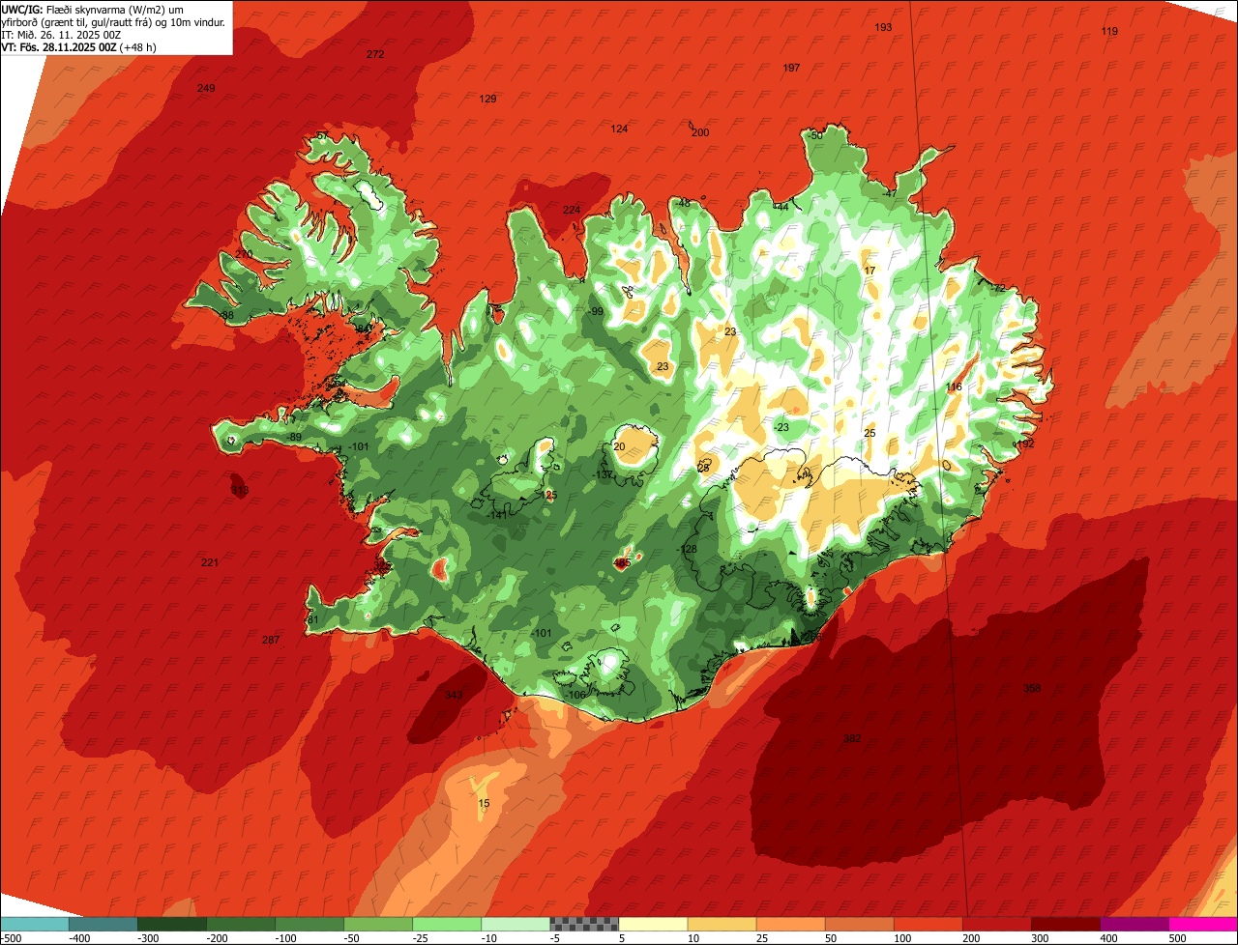Click the map value 287
Screen dimensions: 1238x945
[x=271, y=640]
